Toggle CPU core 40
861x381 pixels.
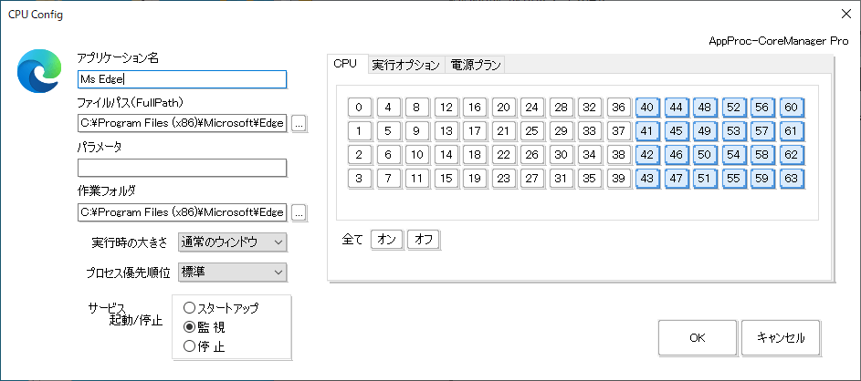pyautogui.click(x=647, y=108)
